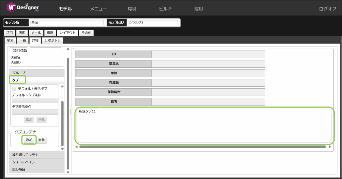Click the left panel scroll-up arrow
The width and height of the screenshot is (342, 179).
pyautogui.click(x=68, y=49)
